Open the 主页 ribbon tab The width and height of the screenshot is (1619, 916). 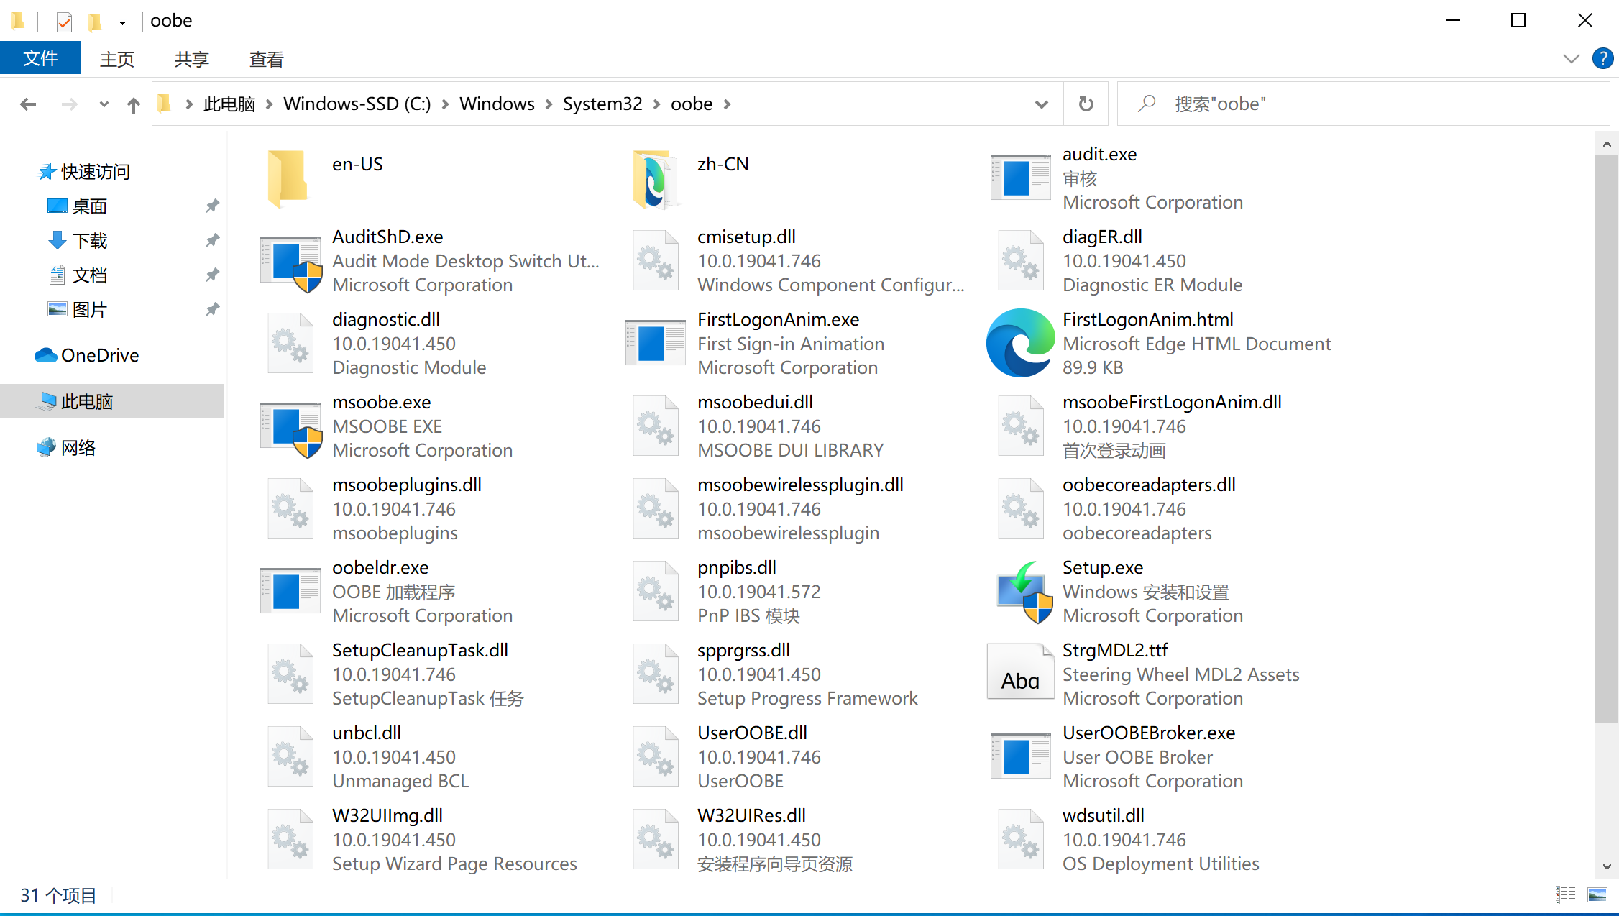[117, 59]
